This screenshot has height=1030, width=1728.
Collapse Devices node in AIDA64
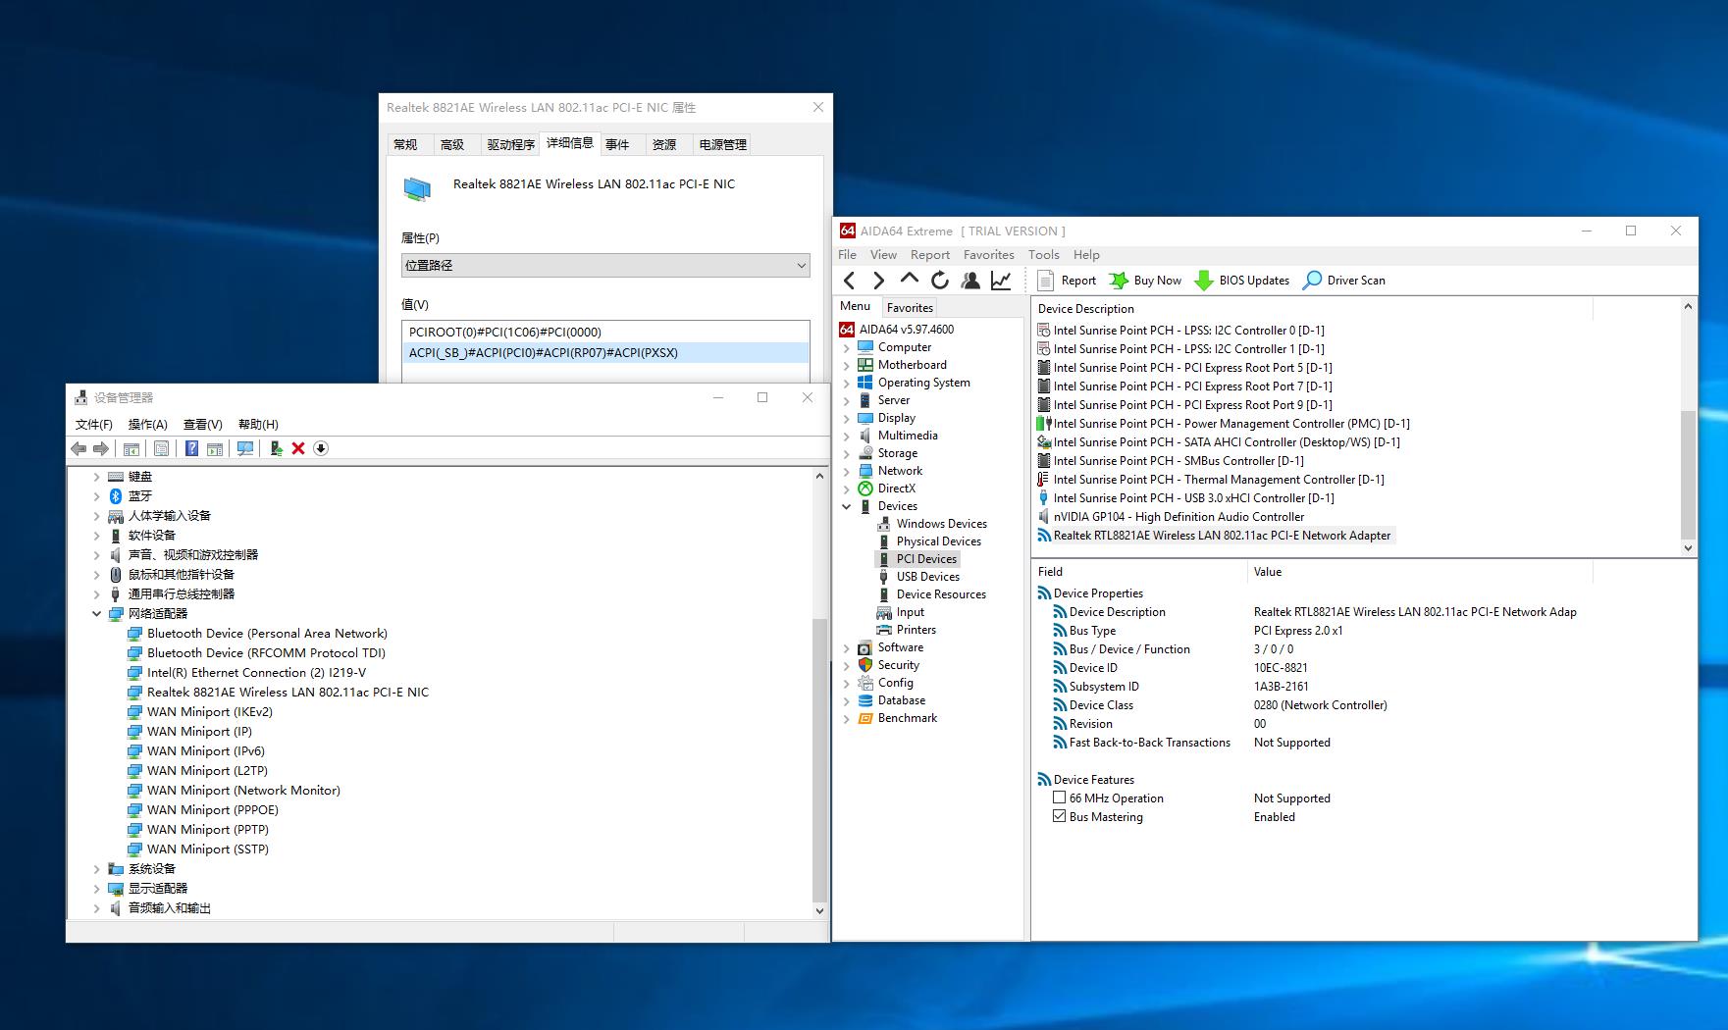point(847,506)
